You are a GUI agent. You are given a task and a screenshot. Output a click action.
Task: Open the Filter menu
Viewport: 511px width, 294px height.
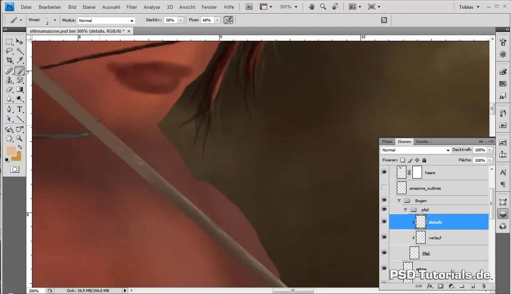(x=131, y=7)
